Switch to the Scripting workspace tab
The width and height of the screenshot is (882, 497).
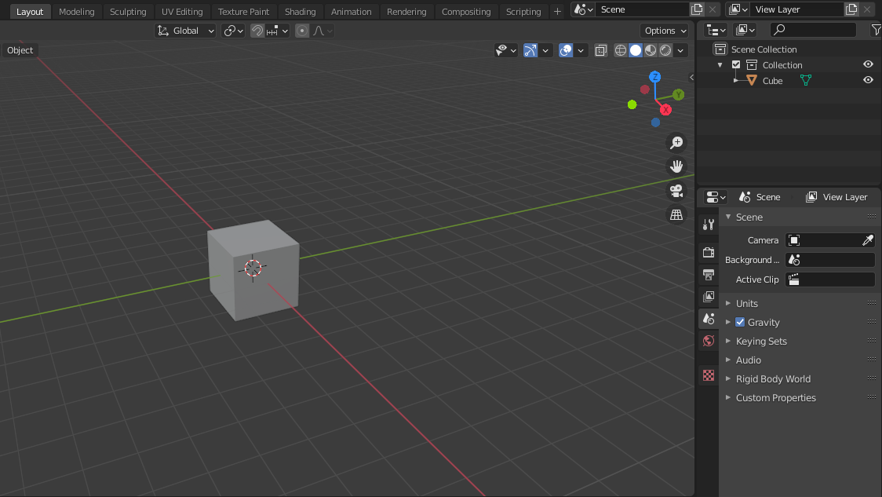(523, 11)
